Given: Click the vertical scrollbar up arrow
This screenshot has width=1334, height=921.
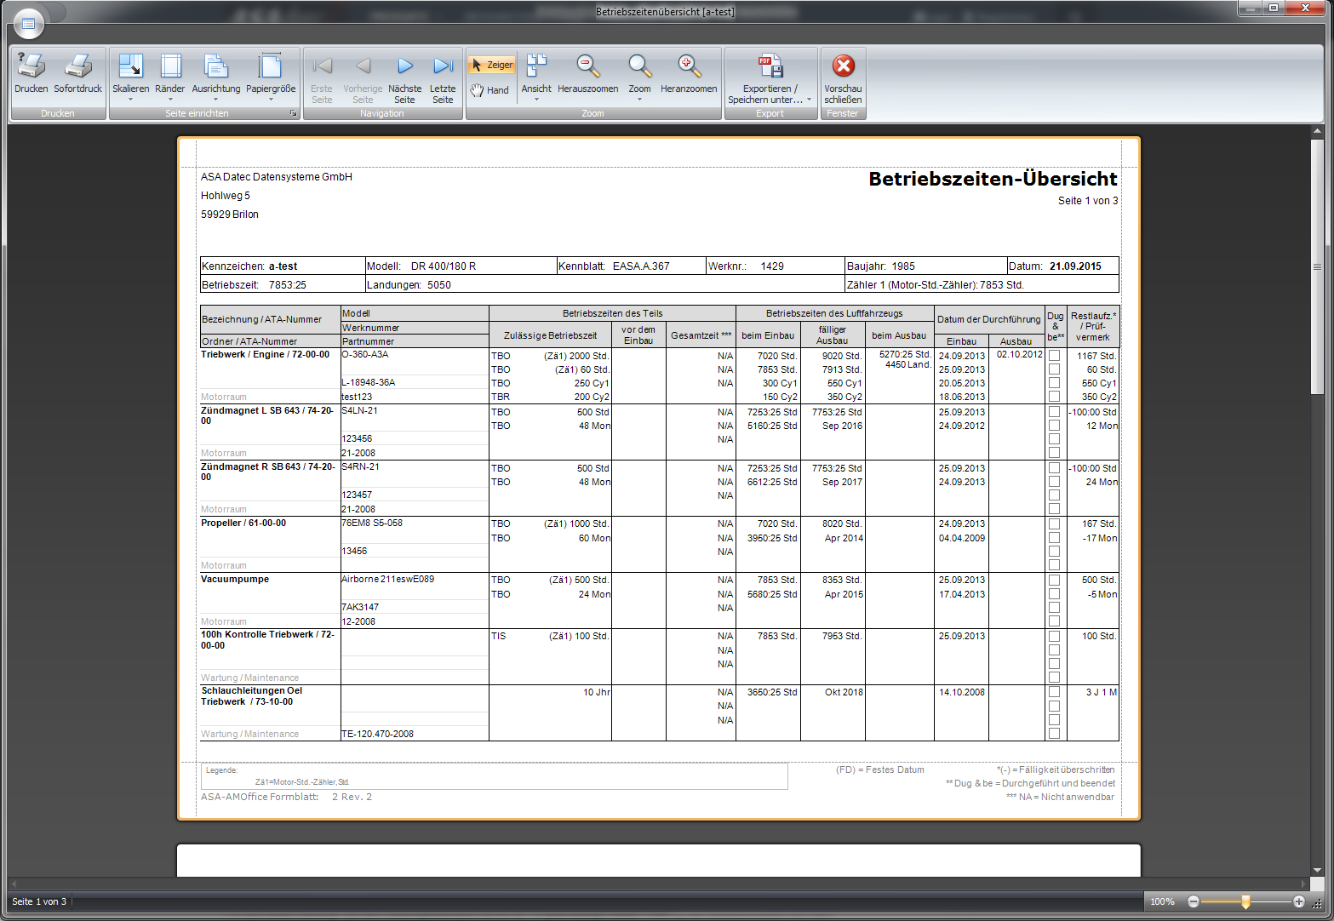Looking at the screenshot, I should 1318,132.
